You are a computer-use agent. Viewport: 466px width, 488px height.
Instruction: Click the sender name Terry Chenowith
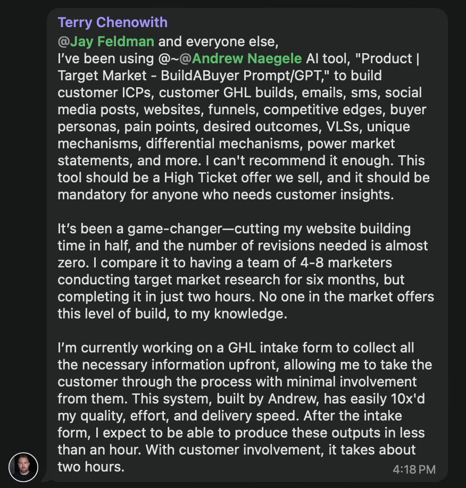[112, 22]
